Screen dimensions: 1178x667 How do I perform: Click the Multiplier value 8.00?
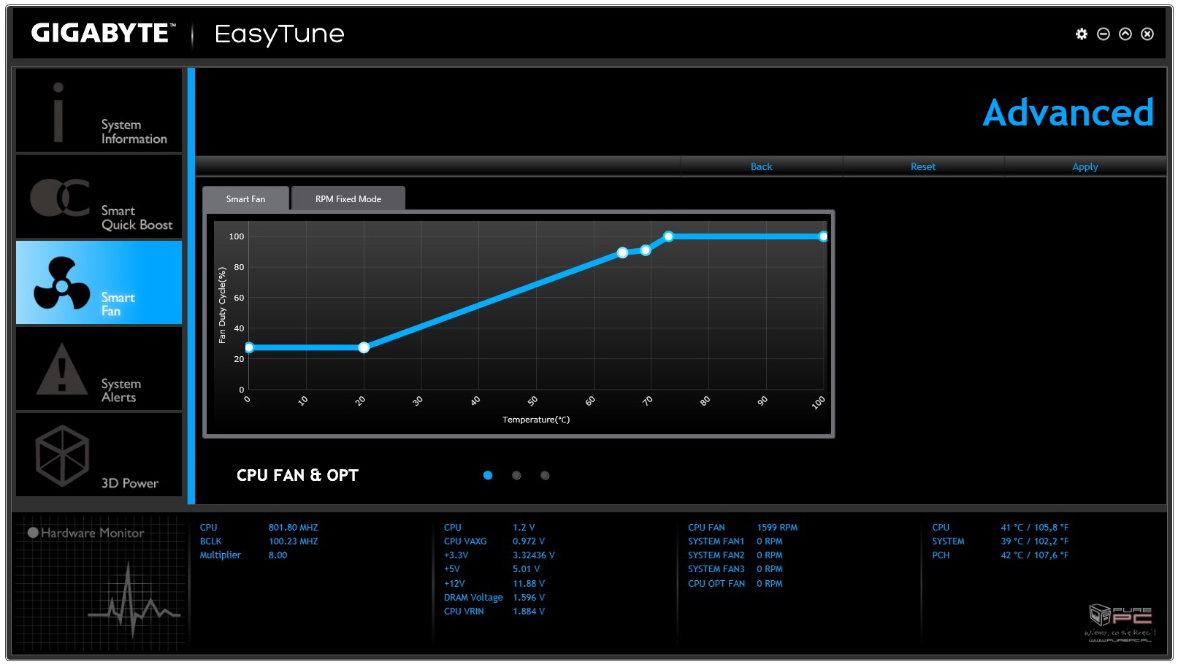(x=278, y=555)
